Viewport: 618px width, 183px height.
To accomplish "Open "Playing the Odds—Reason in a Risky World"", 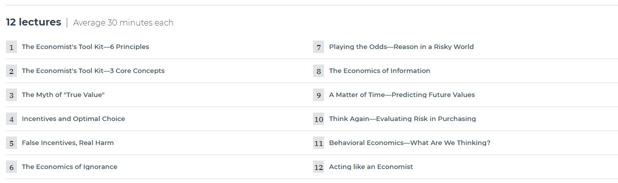I will point(401,47).
